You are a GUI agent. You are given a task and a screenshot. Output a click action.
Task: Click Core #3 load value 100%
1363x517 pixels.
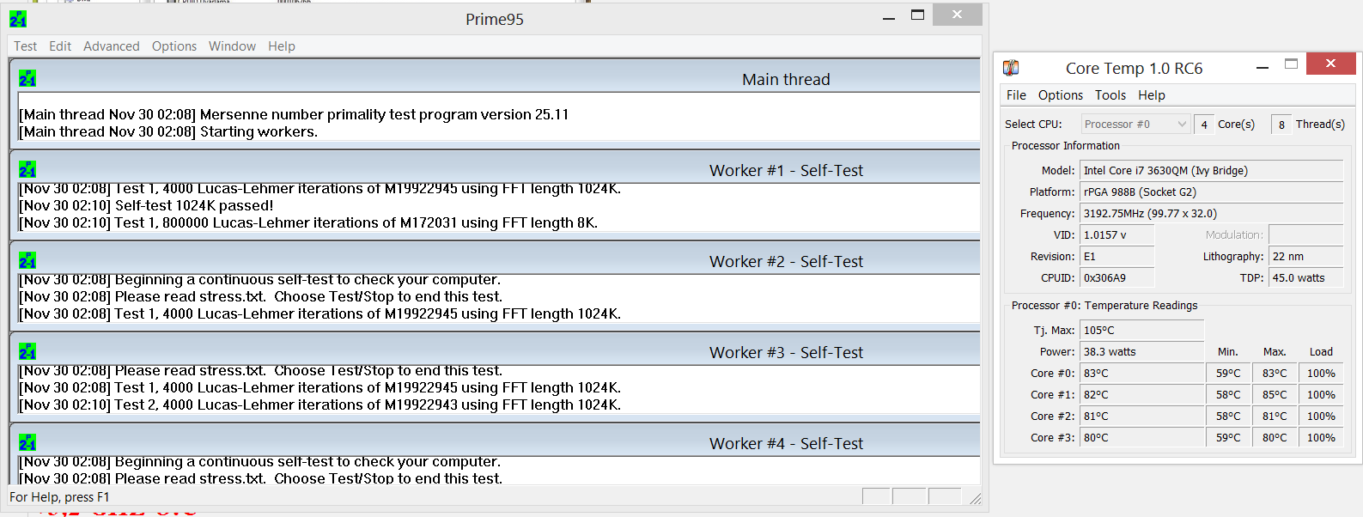point(1321,438)
